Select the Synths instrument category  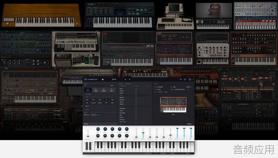pyautogui.click(x=88, y=90)
